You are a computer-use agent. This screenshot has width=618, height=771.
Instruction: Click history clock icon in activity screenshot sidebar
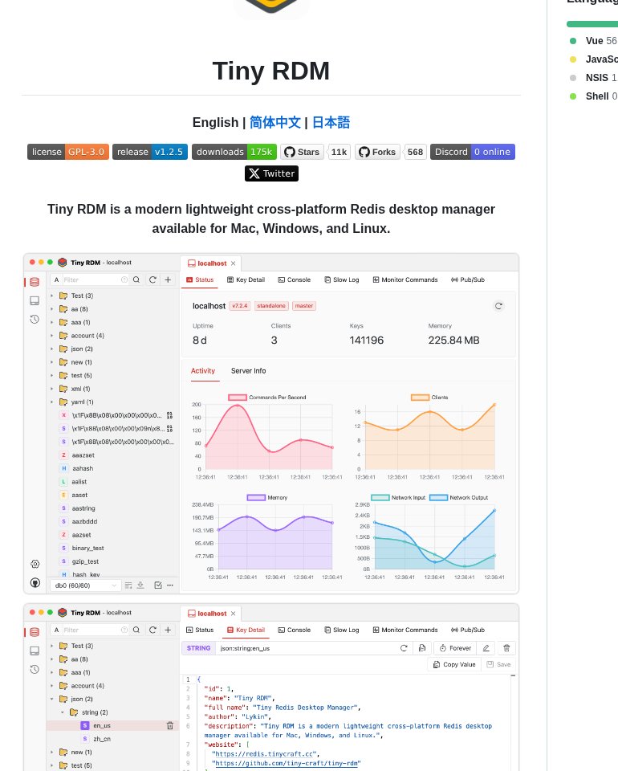click(35, 319)
